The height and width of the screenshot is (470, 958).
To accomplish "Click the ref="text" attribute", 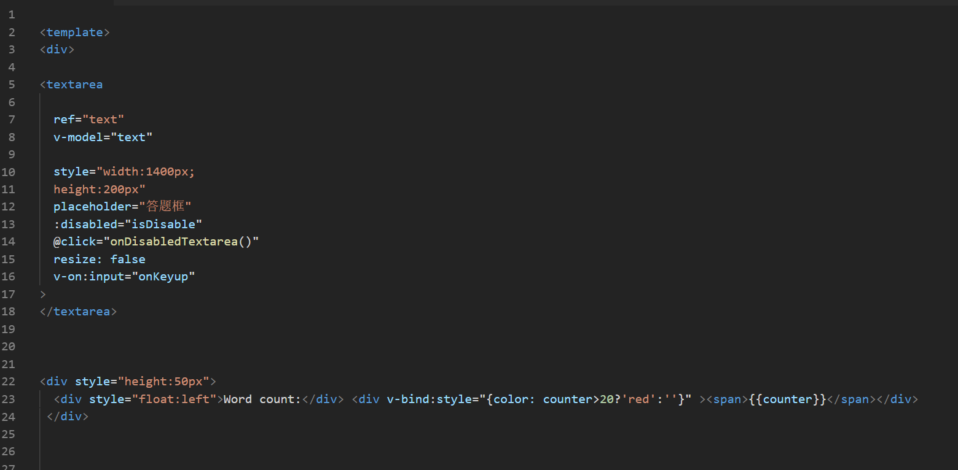I will 88,120.
